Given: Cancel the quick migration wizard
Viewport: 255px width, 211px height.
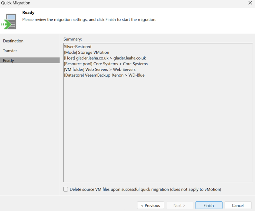Looking at the screenshot, I should [x=238, y=205].
